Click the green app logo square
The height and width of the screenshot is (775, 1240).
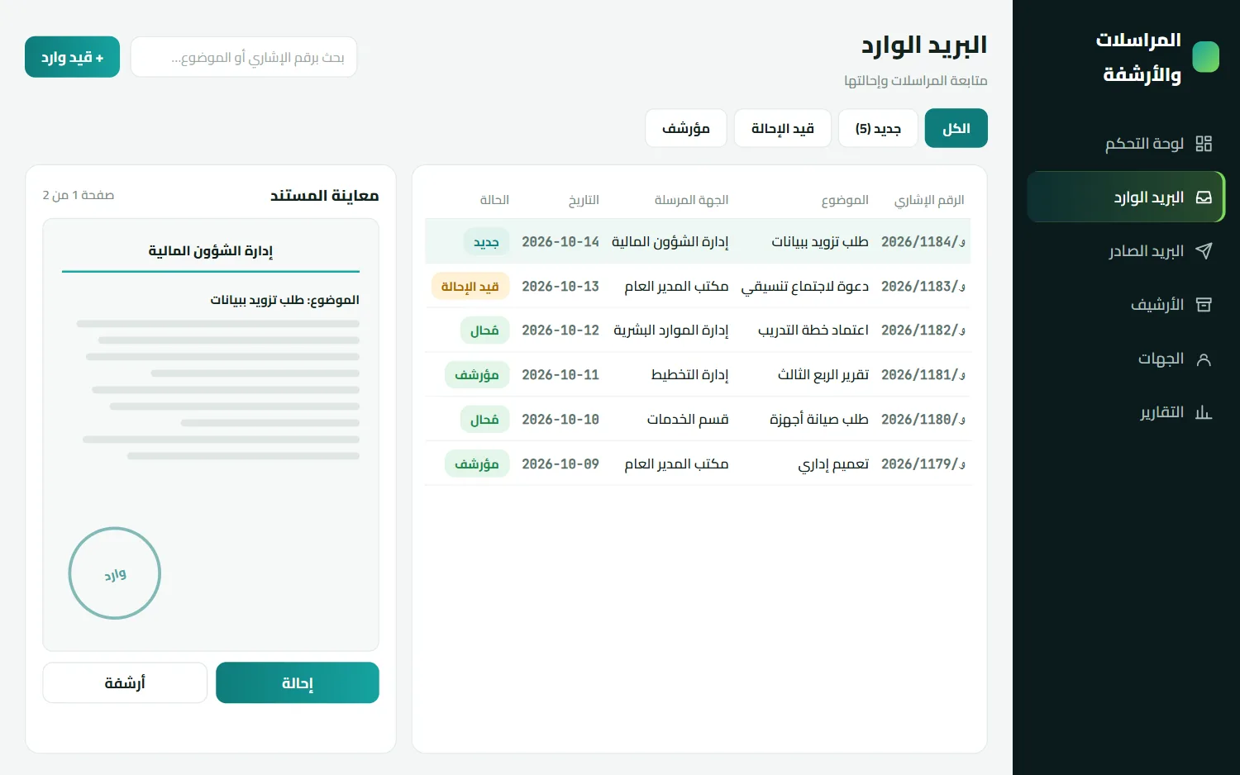click(1206, 57)
